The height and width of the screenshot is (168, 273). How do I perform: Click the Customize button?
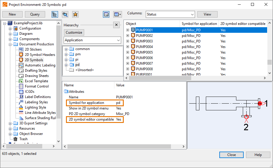point(74,32)
